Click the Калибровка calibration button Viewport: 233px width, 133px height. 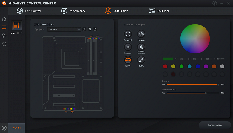(214, 125)
